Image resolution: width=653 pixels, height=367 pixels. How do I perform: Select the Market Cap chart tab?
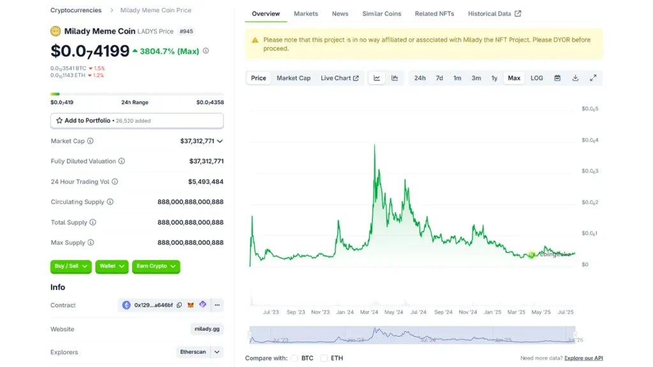pyautogui.click(x=293, y=78)
